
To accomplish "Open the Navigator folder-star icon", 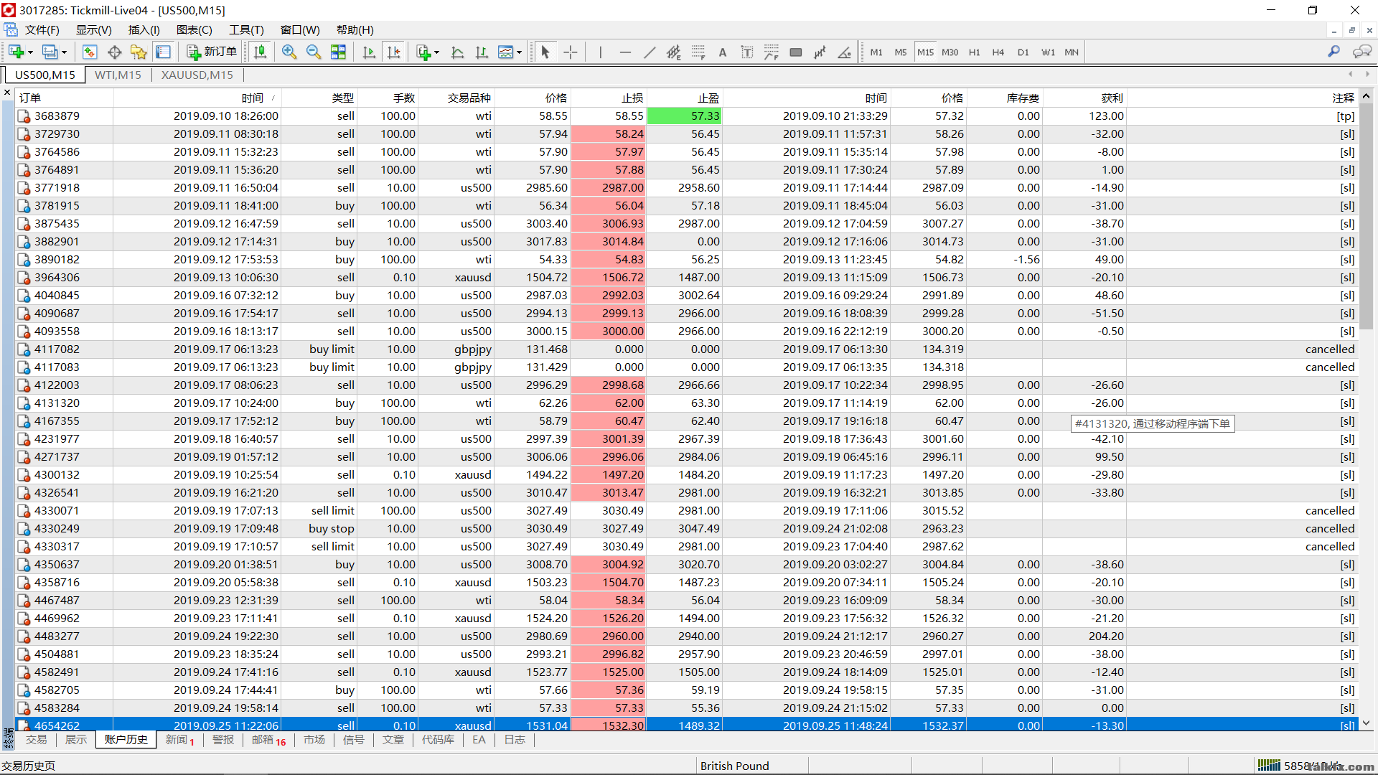I will coord(139,52).
